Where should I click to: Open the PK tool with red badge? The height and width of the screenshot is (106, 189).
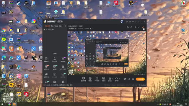pyautogui.click(x=46, y=67)
